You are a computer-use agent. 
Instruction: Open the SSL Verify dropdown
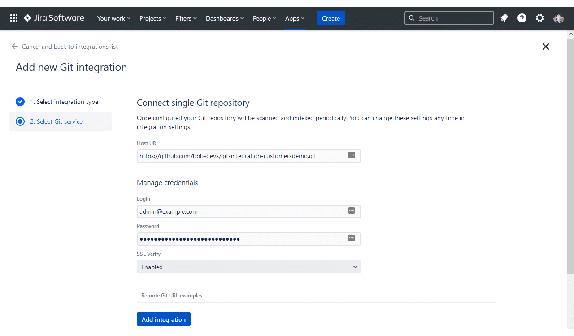[248, 267]
